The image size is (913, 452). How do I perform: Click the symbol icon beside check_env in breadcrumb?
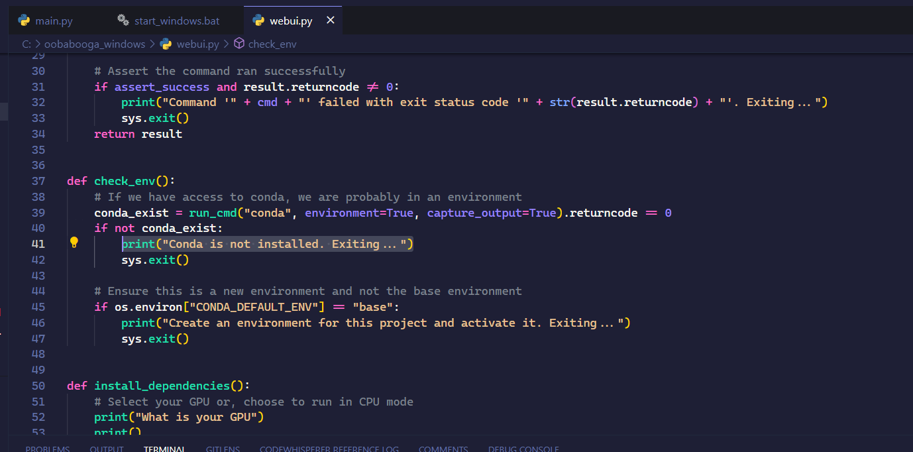point(238,44)
